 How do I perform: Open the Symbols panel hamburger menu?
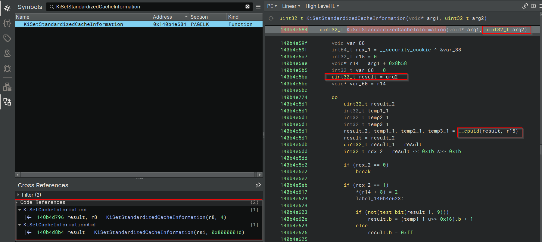pyautogui.click(x=258, y=7)
